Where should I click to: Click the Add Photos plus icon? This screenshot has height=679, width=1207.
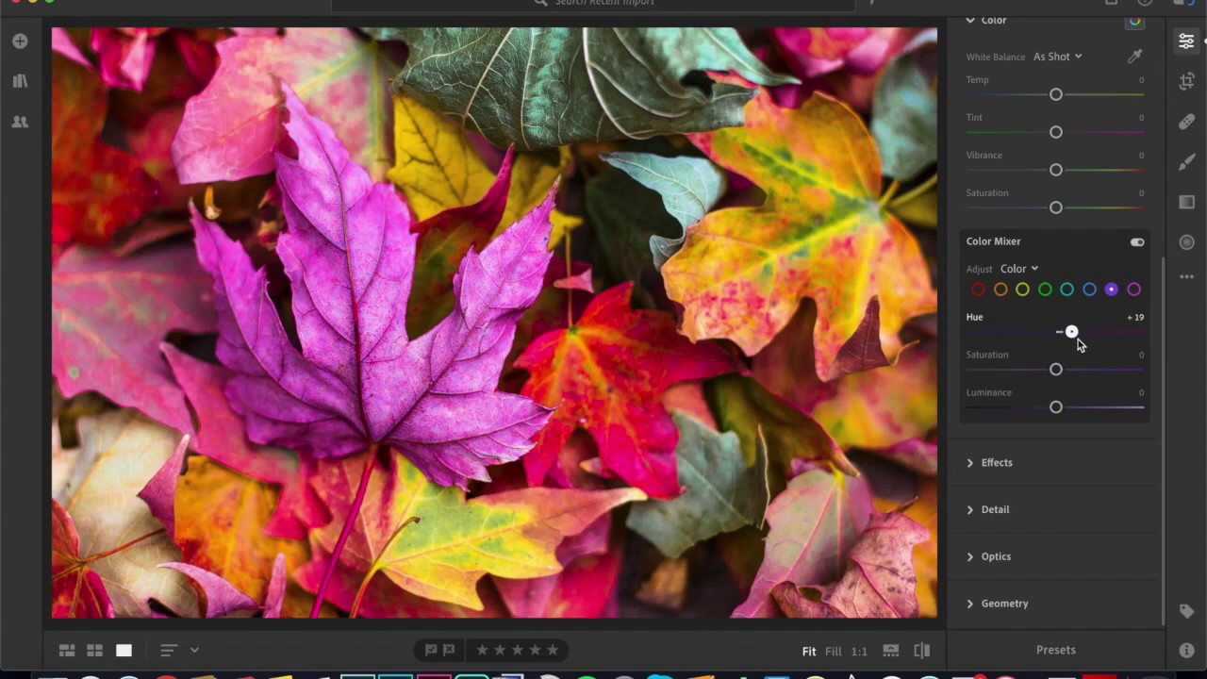pyautogui.click(x=20, y=41)
